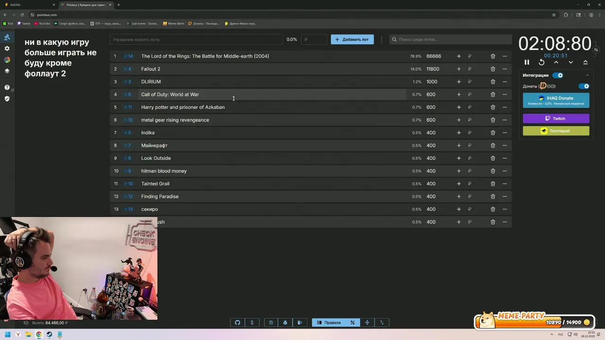Click the dollar sign bottom icon
Image resolution: width=605 pixels, height=340 pixels.
252,323
